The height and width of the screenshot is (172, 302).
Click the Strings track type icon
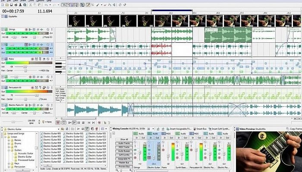coord(6,29)
